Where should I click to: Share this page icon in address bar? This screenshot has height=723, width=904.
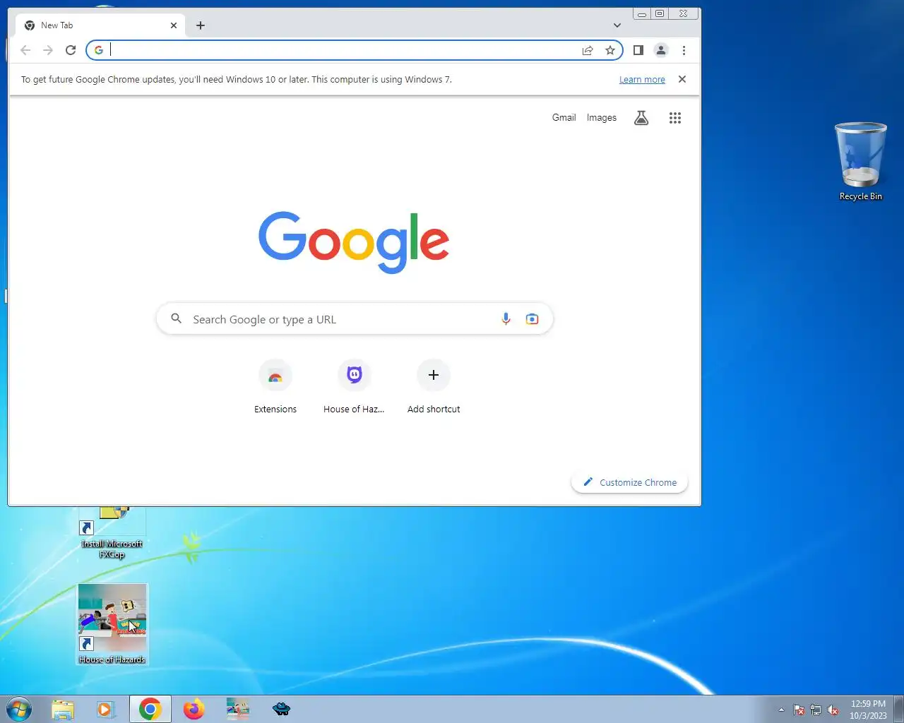point(588,50)
